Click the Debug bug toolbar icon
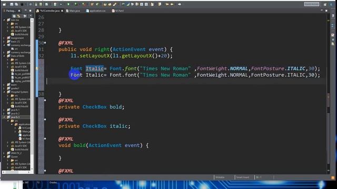Viewport: 337px width, 189px height. (61, 4)
